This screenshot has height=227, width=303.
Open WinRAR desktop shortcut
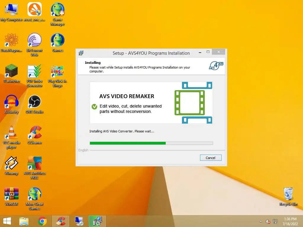[x=12, y=196]
